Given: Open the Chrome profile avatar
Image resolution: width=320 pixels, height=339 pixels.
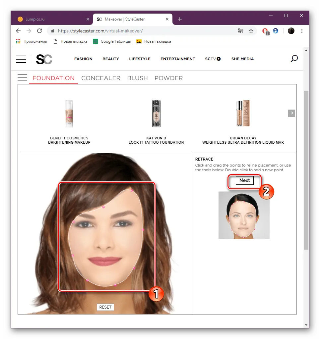Looking at the screenshot, I should point(291,31).
